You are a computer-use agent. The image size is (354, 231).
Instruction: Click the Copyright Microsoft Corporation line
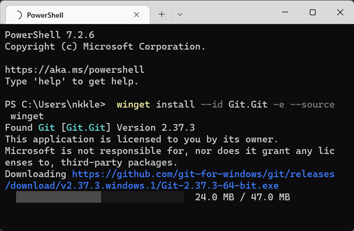point(105,46)
